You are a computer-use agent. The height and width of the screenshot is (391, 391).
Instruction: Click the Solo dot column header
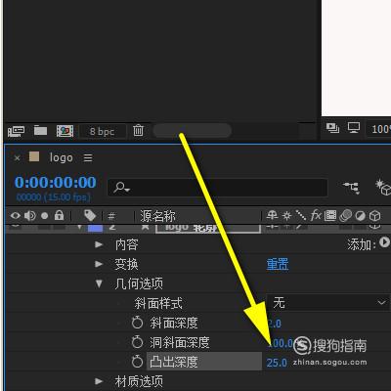(x=45, y=216)
